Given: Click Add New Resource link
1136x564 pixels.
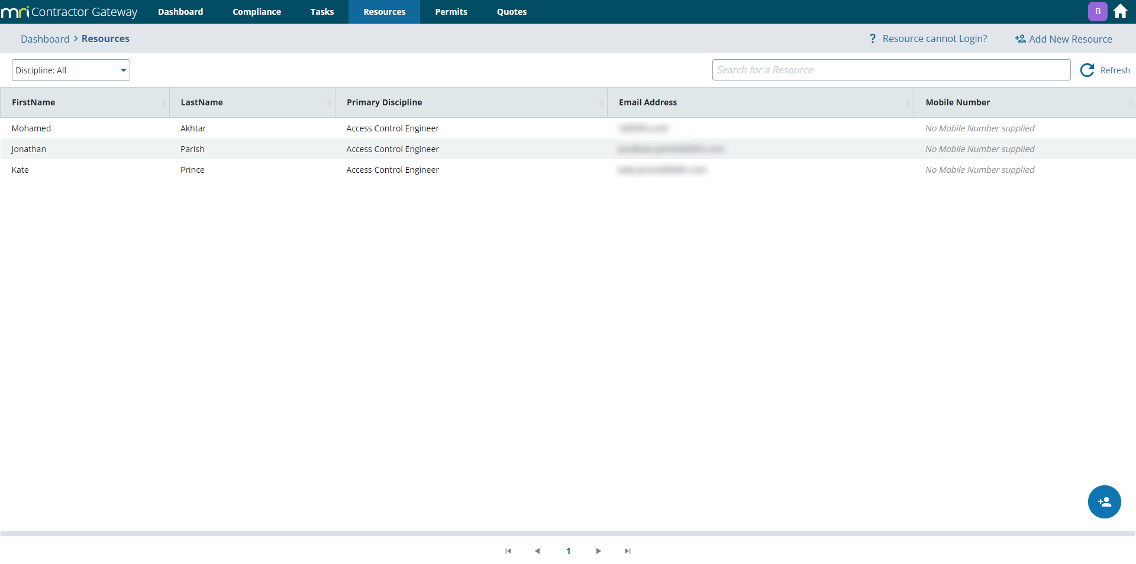Looking at the screenshot, I should [1070, 39].
